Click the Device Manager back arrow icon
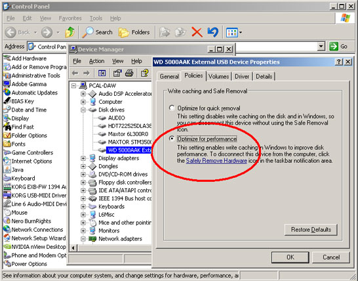The height and width of the screenshot is (281, 358). click(x=75, y=73)
